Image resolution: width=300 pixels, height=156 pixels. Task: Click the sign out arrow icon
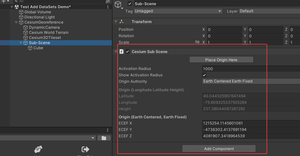pyautogui.click(x=85, y=149)
